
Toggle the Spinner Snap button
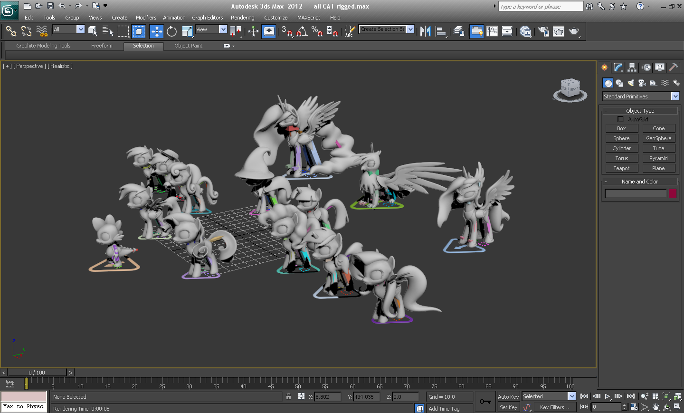[332, 31]
